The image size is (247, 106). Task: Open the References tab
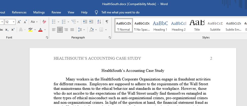[19, 12]
